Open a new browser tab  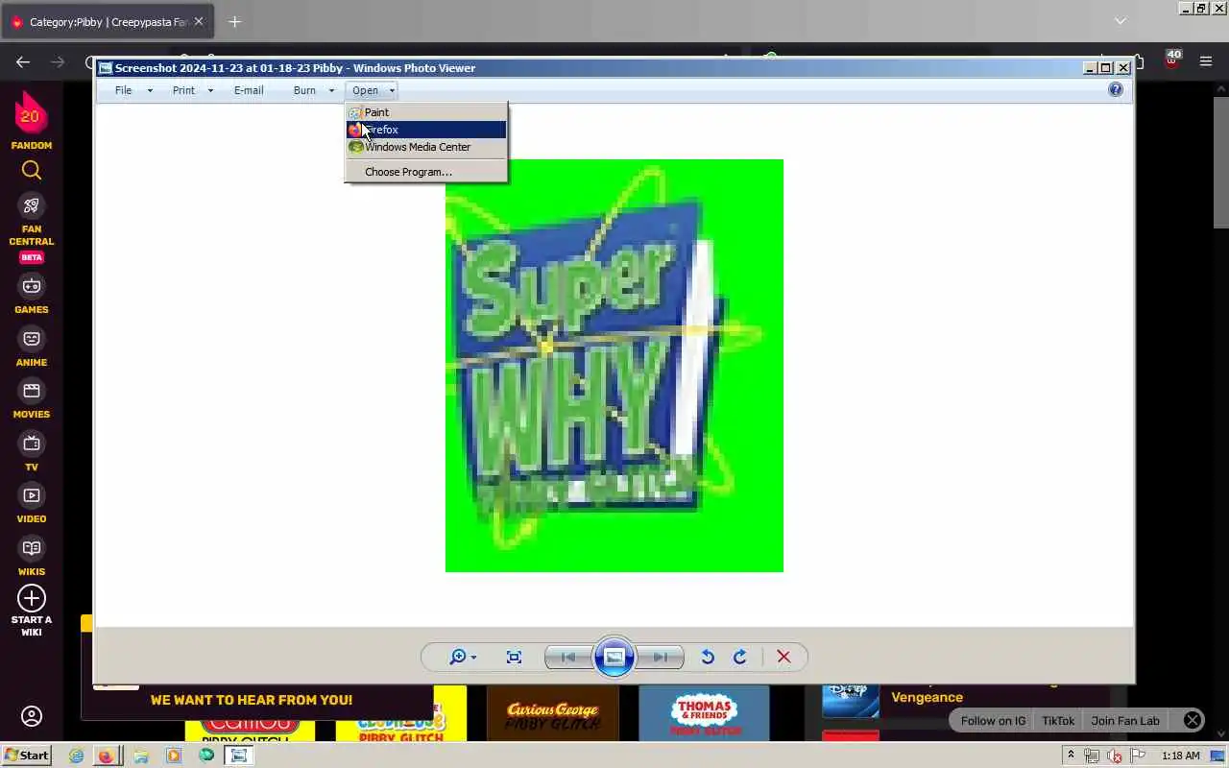234,21
